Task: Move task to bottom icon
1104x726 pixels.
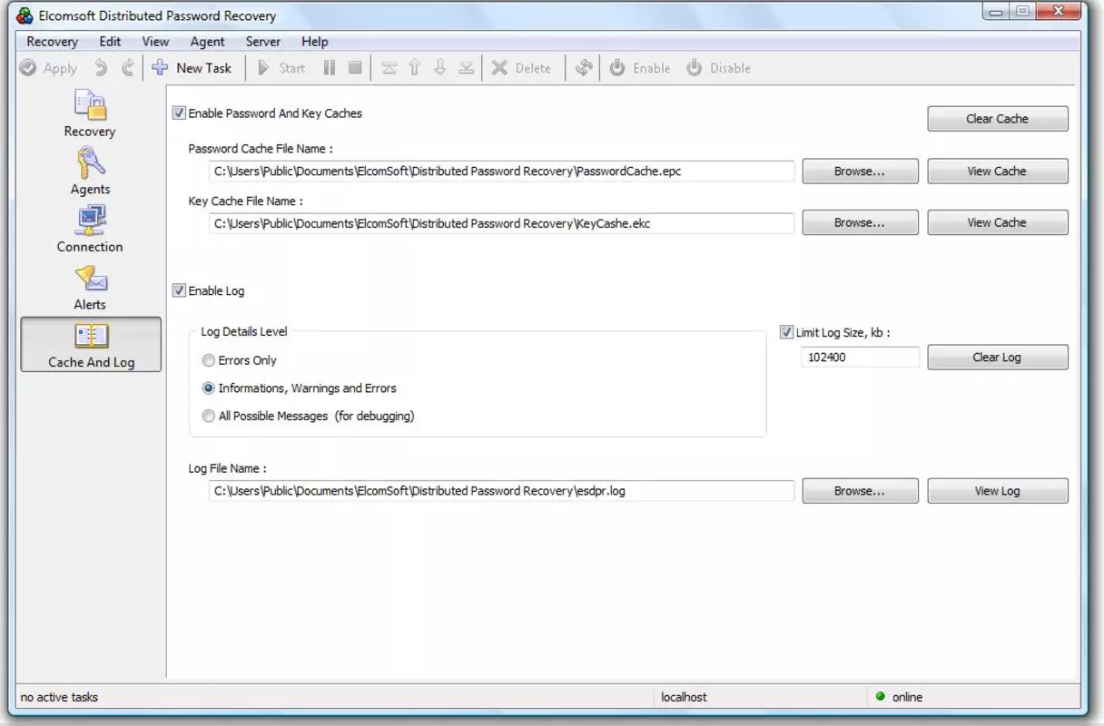Action: (x=466, y=68)
